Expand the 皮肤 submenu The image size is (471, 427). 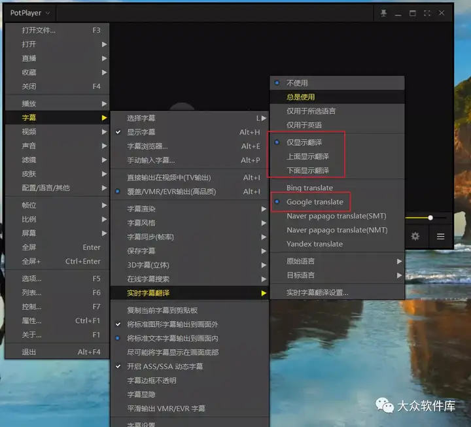click(57, 174)
